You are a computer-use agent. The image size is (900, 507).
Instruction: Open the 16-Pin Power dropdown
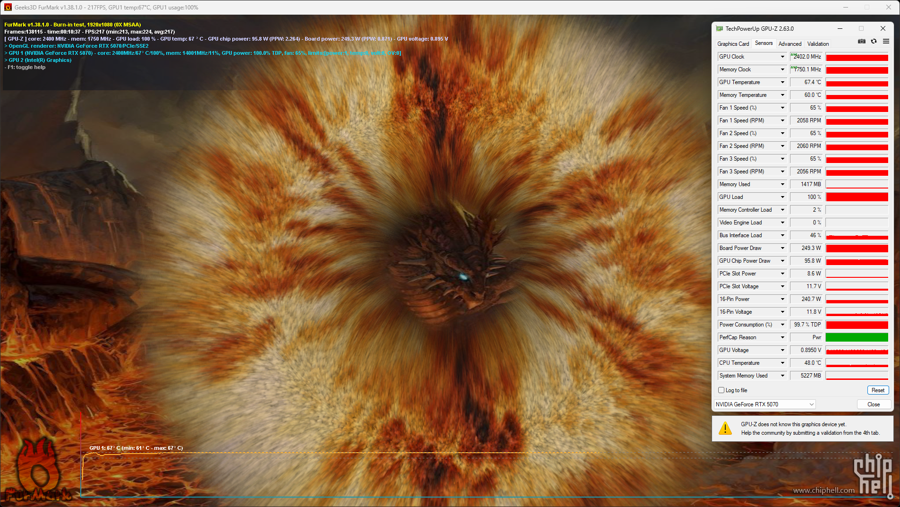pyautogui.click(x=782, y=299)
